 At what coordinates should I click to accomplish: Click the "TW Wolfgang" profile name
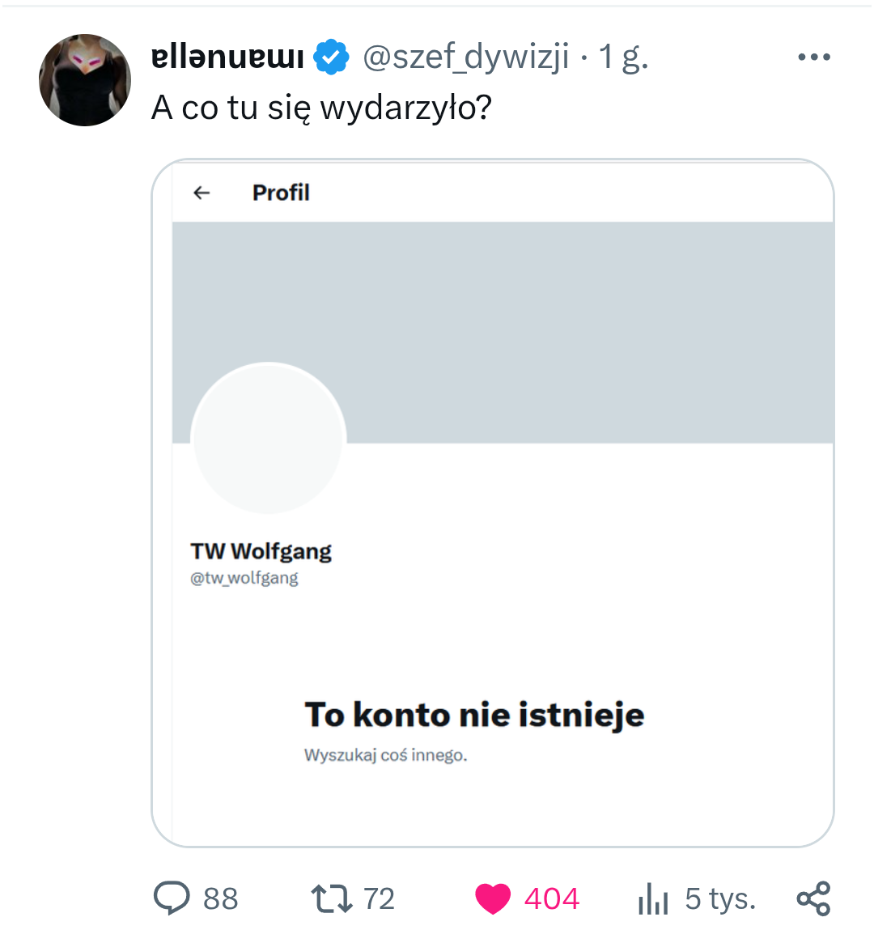[261, 551]
